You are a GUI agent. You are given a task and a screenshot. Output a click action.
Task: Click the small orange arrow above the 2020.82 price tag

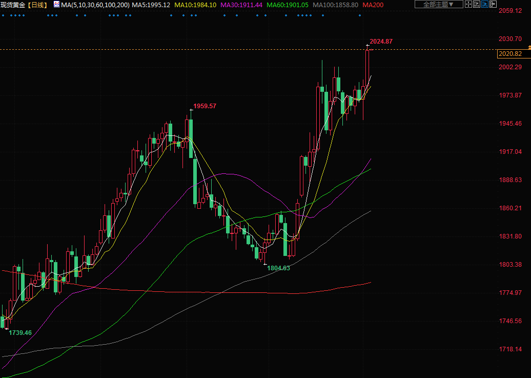528,47
